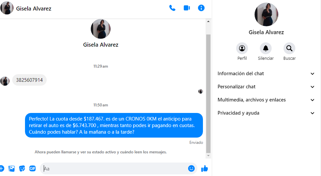This screenshot has width=321, height=176.
Task: Expand Multimedia, archivos y enlaces section
Action: (266, 100)
